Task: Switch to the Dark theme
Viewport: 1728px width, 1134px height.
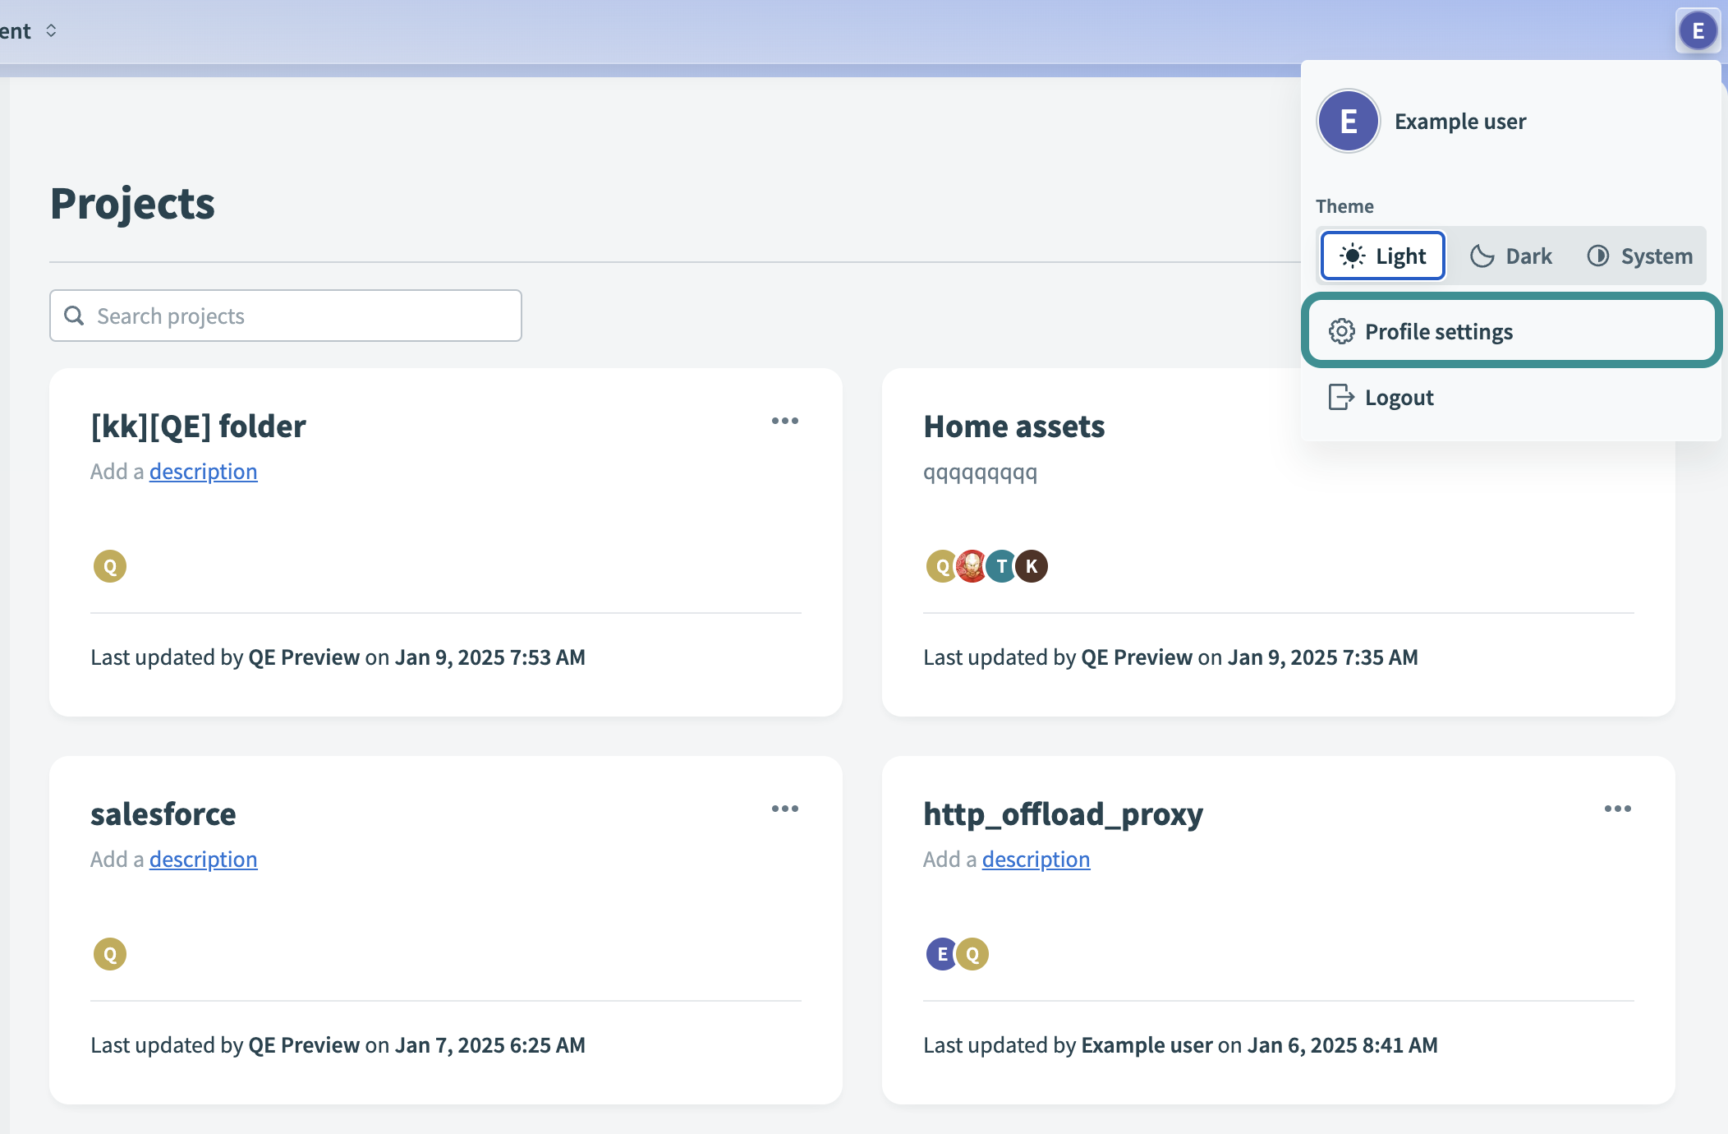Action: click(1511, 256)
